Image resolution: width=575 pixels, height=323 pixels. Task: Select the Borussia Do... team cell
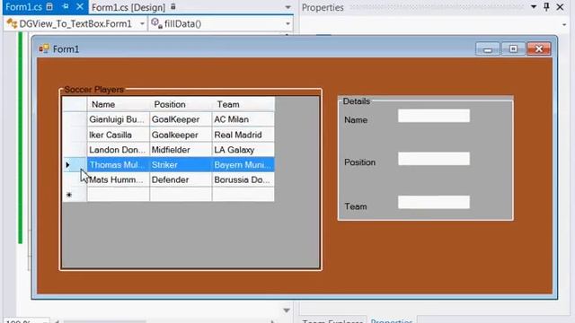[x=243, y=179]
